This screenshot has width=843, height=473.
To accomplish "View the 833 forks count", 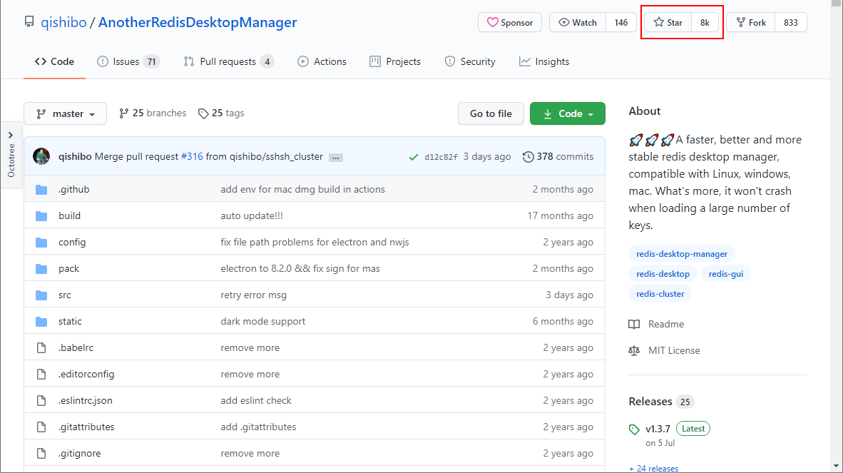I will point(790,23).
